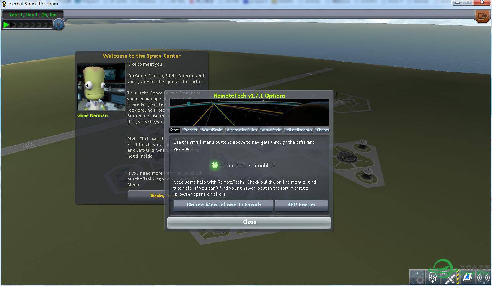This screenshot has width=492, height=286.
Task: Close the RemoteTech Options dialog
Action: click(x=249, y=222)
